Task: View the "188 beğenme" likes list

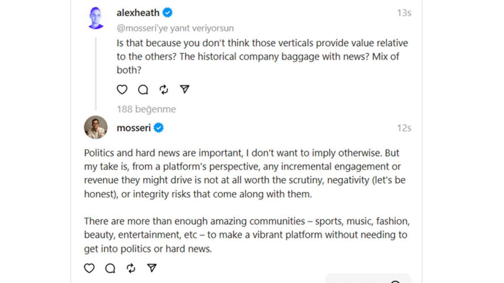Action: pyautogui.click(x=146, y=109)
